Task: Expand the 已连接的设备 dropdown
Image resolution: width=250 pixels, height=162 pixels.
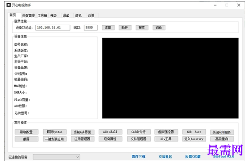Action: (x=57, y=157)
